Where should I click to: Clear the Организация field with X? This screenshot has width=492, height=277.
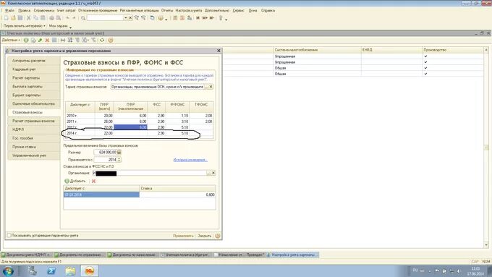[x=213, y=173]
